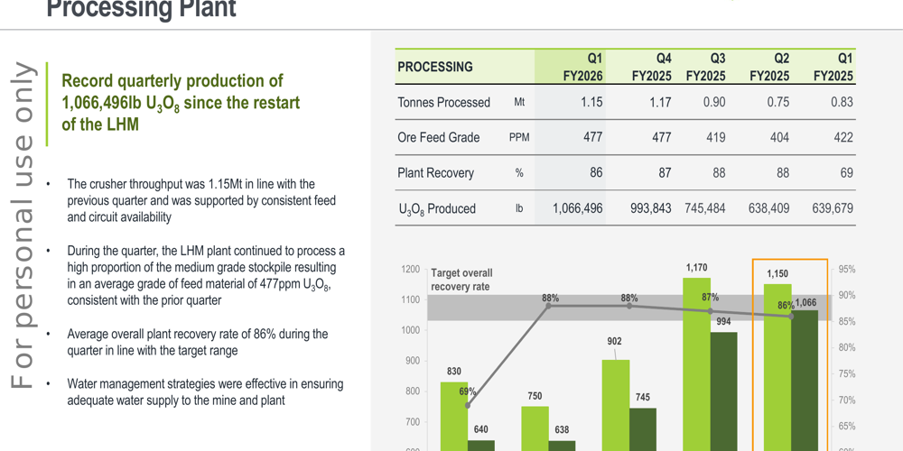The width and height of the screenshot is (903, 451).
Task: Select the Q1 FY2026 column header
Action: coord(582,67)
